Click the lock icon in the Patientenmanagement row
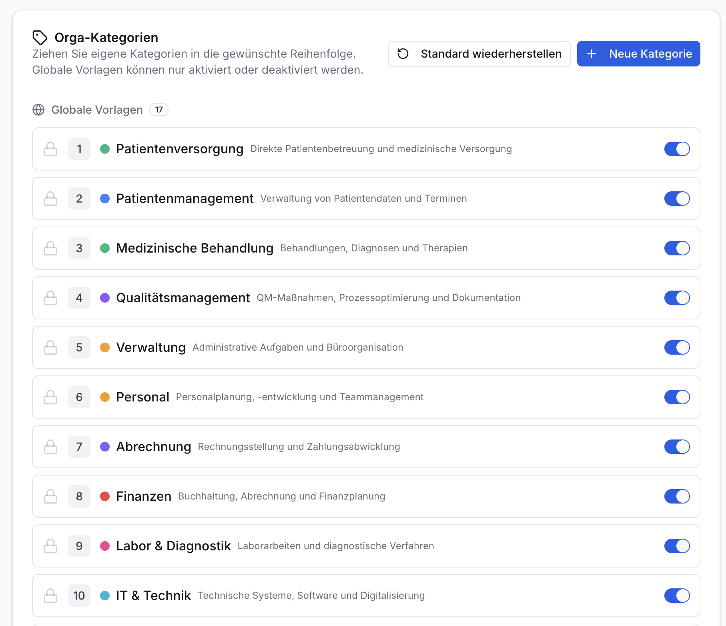726x626 pixels. 50,199
